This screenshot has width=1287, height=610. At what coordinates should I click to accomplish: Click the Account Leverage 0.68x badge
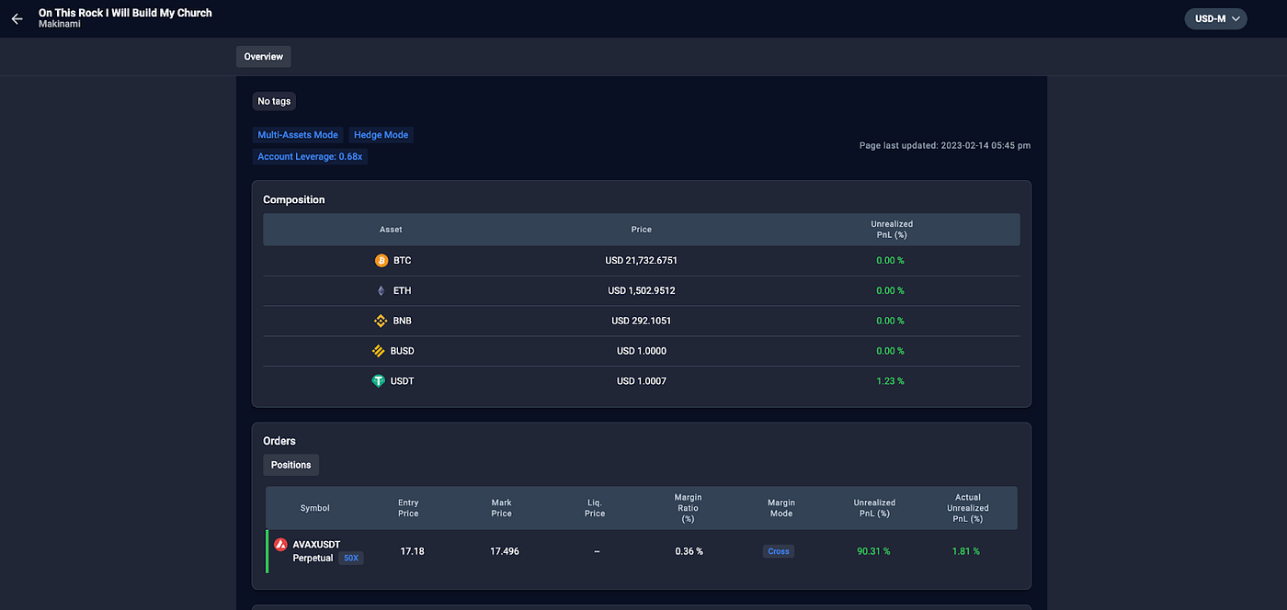pos(311,157)
